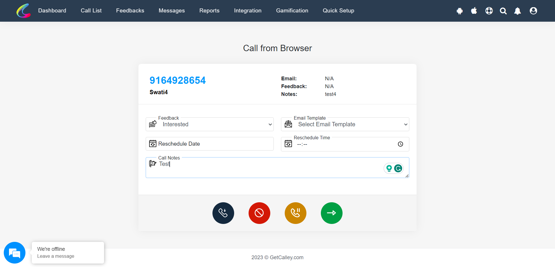Open the notification bell
The image size is (555, 267).
point(517,11)
